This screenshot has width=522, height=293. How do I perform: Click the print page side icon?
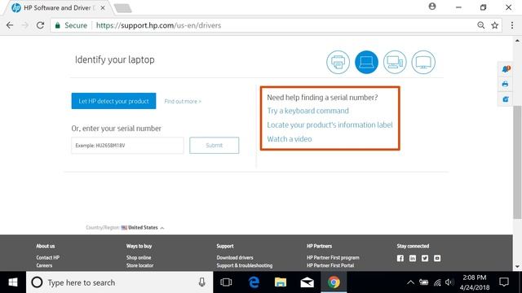point(506,84)
